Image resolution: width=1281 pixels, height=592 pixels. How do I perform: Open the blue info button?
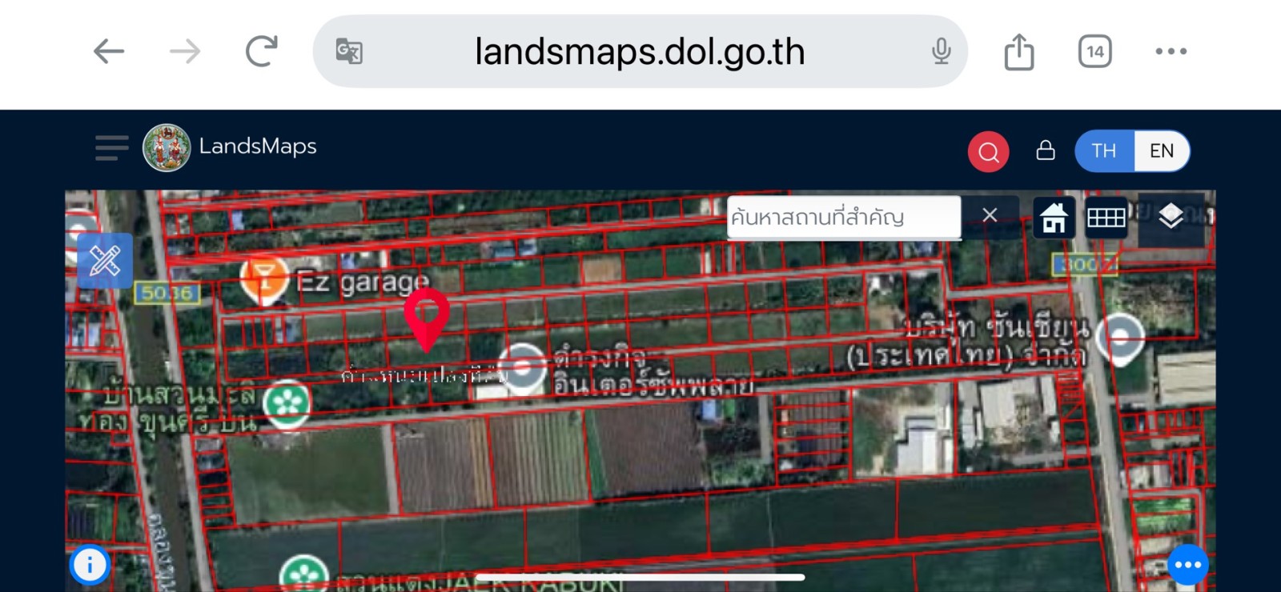[x=90, y=566]
